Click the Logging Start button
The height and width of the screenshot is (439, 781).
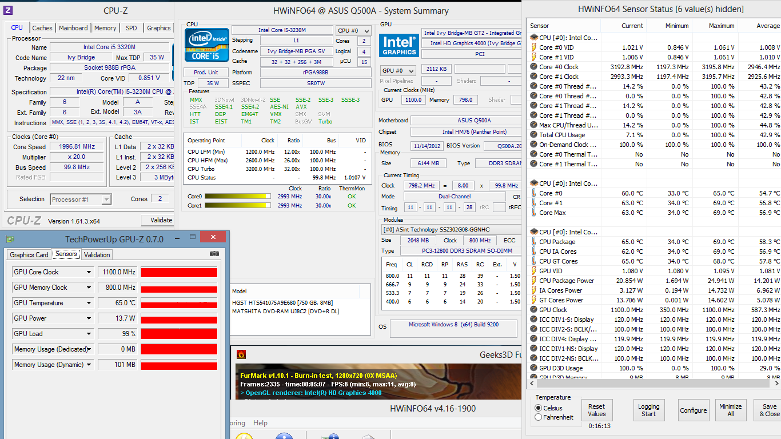pyautogui.click(x=648, y=410)
